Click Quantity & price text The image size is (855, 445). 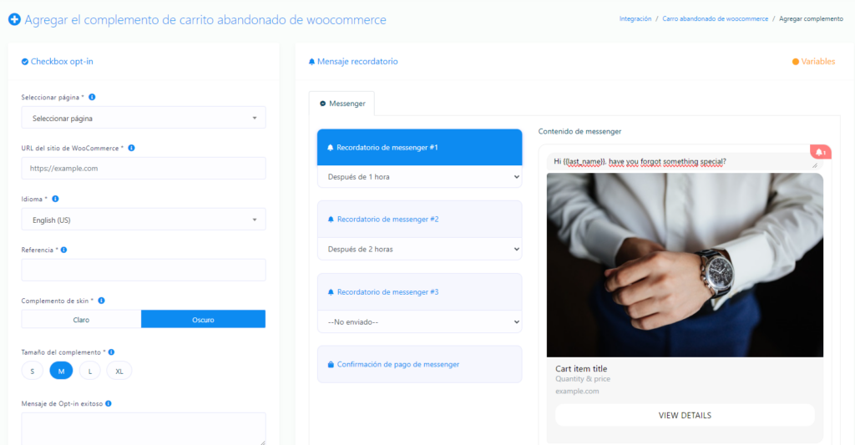[583, 379]
